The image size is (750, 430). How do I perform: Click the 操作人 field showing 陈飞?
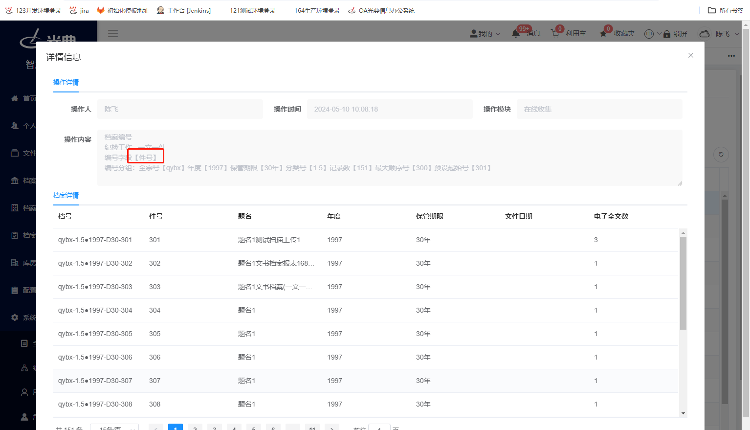[180, 109]
